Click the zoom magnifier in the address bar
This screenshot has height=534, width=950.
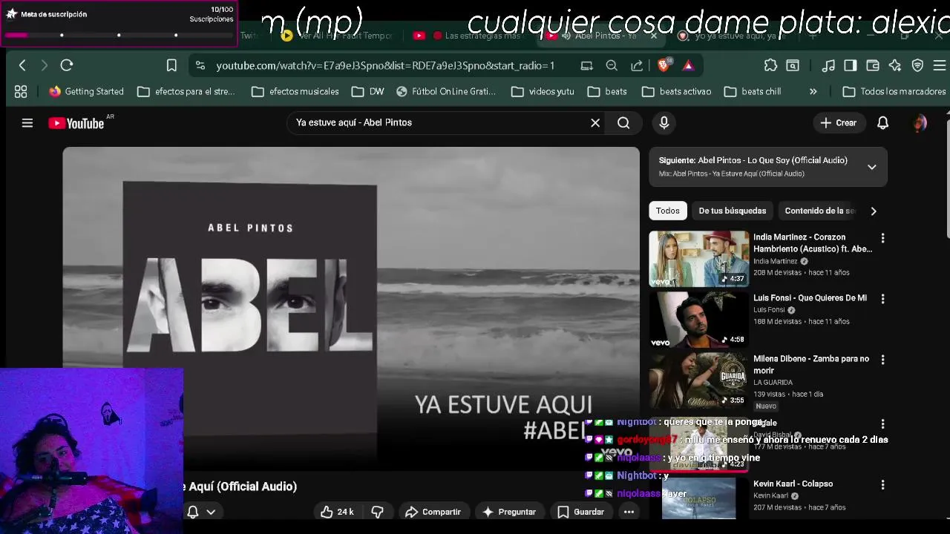coord(612,65)
